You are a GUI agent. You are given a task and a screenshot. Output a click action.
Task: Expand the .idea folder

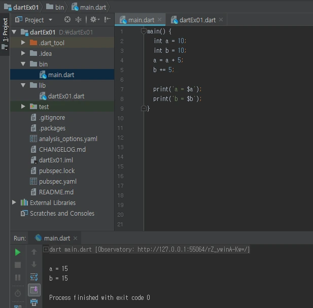(23, 53)
